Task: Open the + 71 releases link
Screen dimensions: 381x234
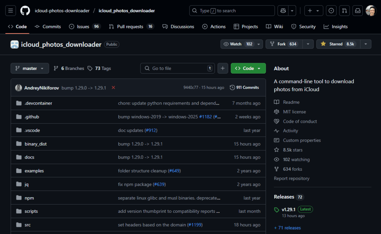Action: (288, 228)
